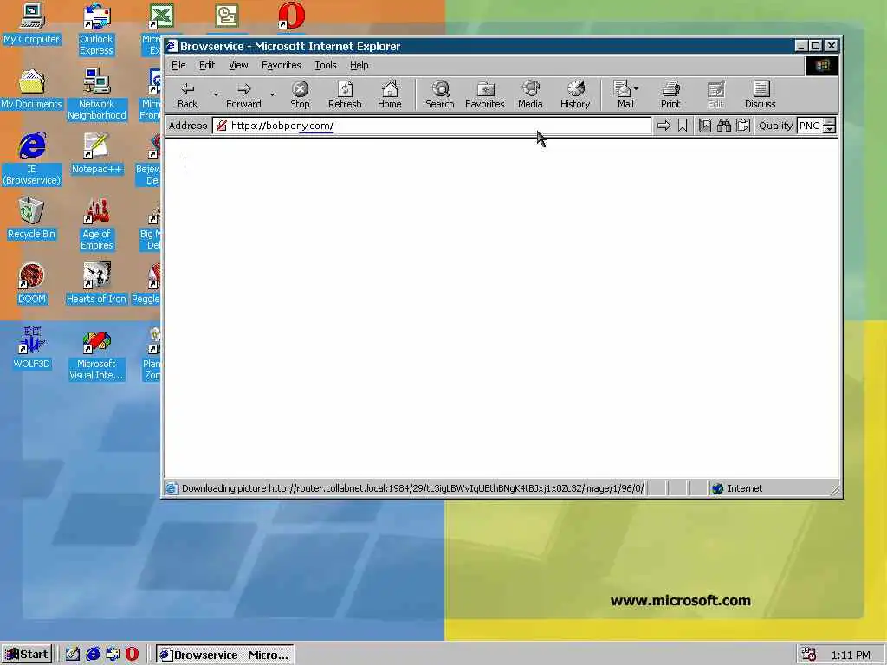Open the Back history dropdown arrow
Viewport: 887px width, 665px height.
click(x=216, y=95)
